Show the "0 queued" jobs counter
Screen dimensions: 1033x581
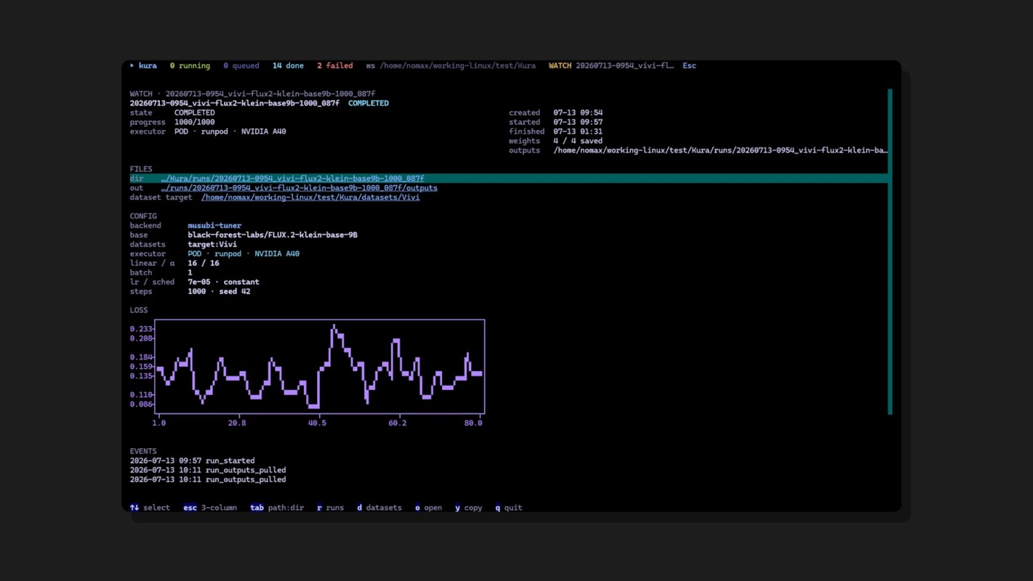(x=241, y=66)
